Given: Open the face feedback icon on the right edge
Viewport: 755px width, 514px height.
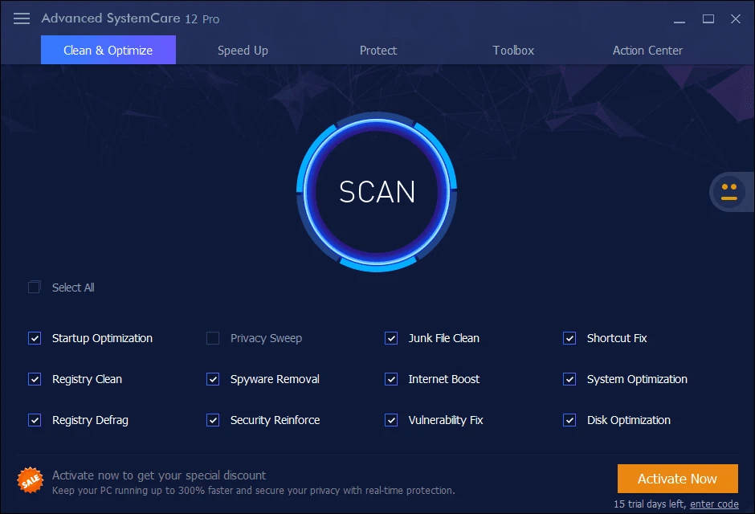Looking at the screenshot, I should (x=728, y=192).
